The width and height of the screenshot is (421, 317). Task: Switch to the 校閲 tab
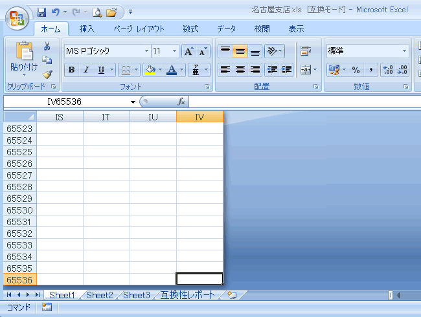tap(262, 29)
